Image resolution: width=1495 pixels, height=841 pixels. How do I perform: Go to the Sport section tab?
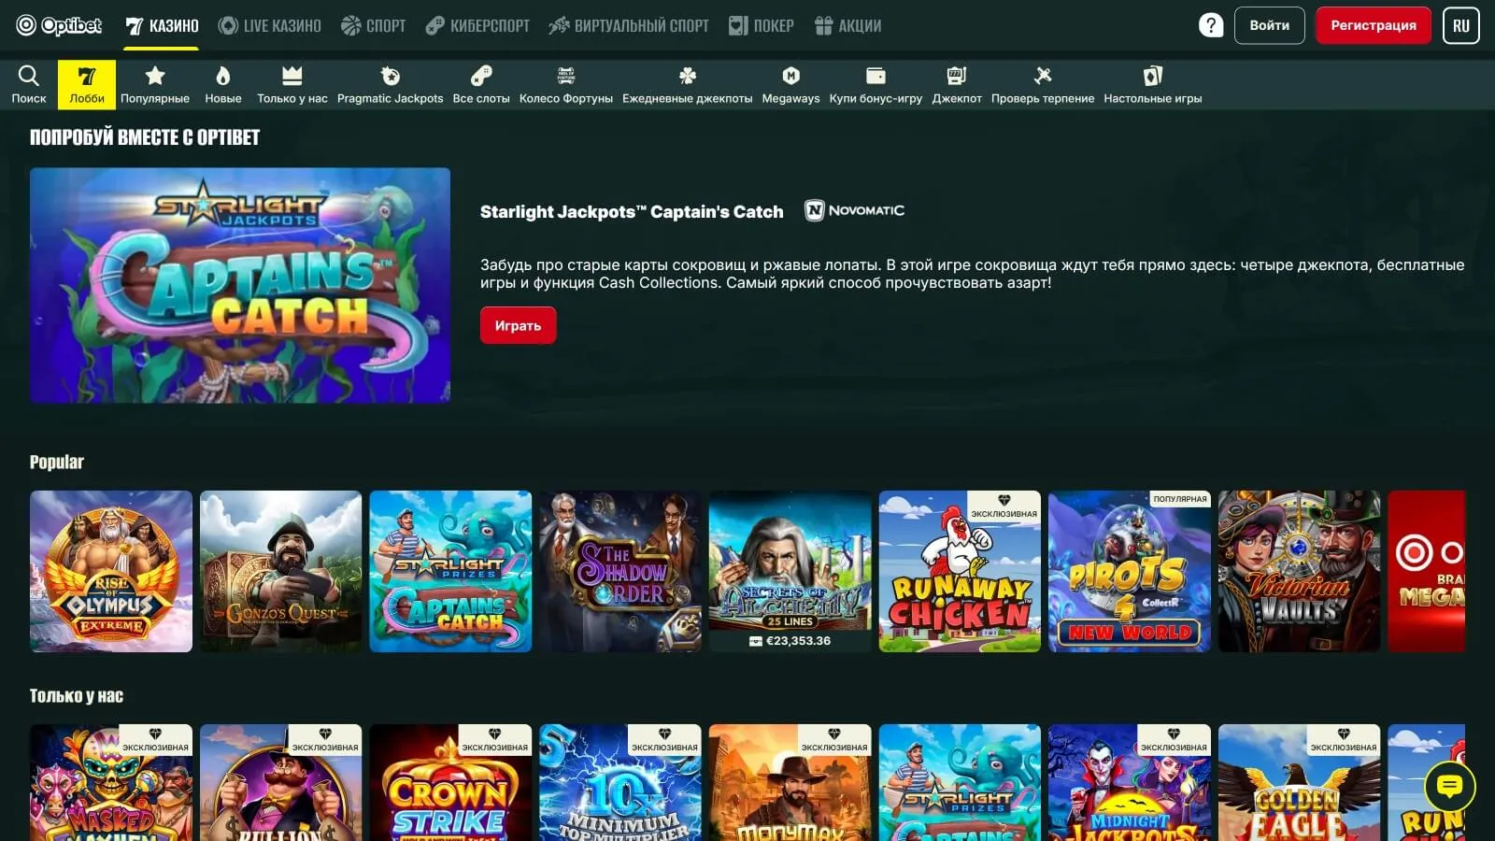coord(374,25)
